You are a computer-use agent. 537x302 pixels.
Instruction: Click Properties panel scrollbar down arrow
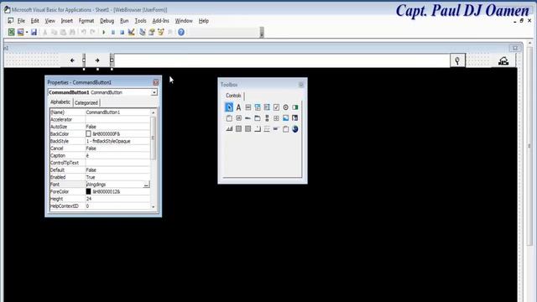point(153,207)
